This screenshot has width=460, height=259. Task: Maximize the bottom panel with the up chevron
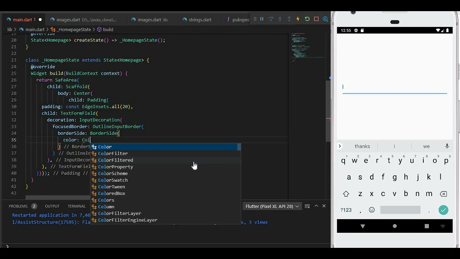[316, 206]
